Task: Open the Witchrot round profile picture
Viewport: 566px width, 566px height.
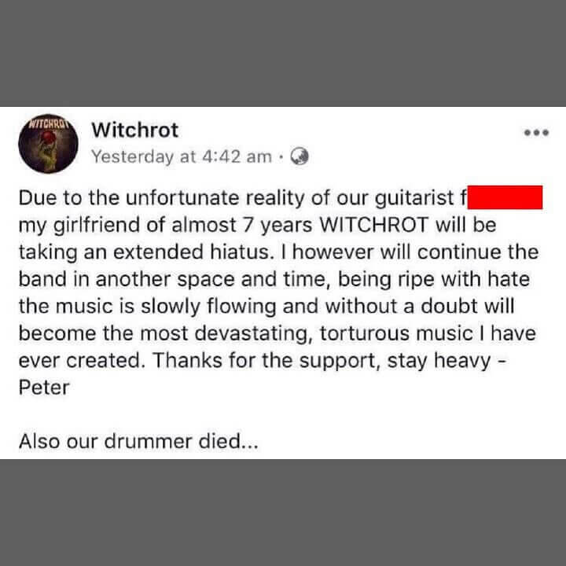Action: tap(48, 143)
